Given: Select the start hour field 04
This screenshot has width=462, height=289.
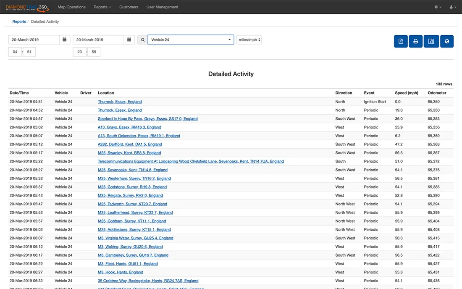Looking at the screenshot, I should [15, 52].
